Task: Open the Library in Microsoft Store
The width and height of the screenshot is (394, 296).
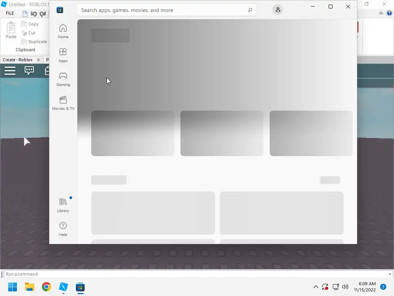Action: point(63,205)
